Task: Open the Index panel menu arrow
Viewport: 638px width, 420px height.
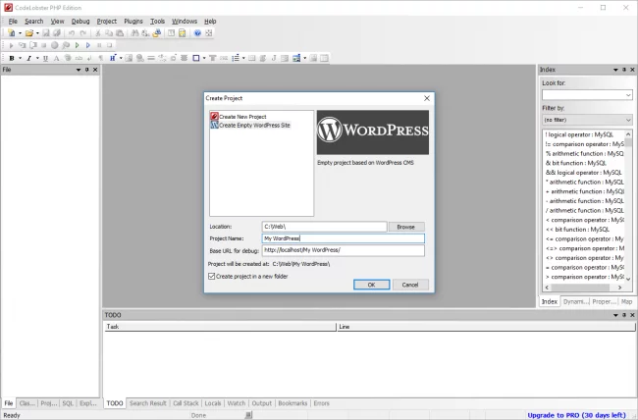Action: (615, 70)
